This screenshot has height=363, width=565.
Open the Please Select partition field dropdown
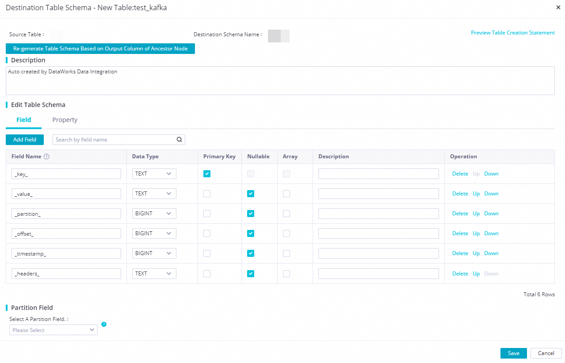pyautogui.click(x=53, y=330)
